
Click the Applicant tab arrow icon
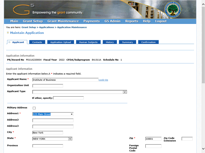tap(9, 42)
